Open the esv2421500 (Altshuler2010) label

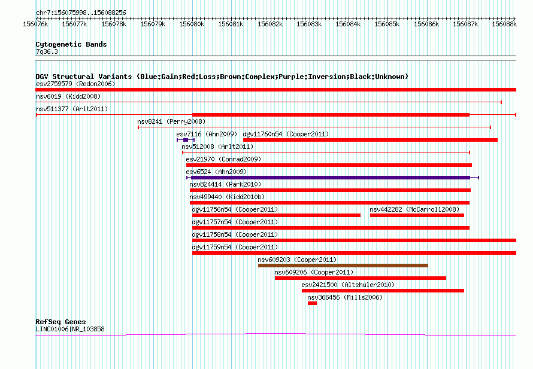348,285
